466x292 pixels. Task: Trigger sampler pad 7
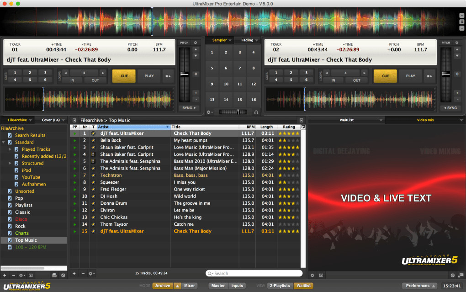pyautogui.click(x=240, y=68)
